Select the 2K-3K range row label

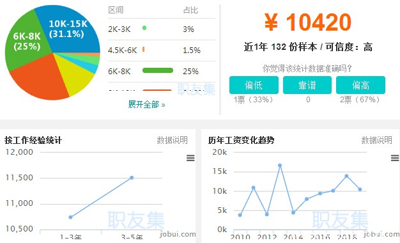[x=119, y=29]
